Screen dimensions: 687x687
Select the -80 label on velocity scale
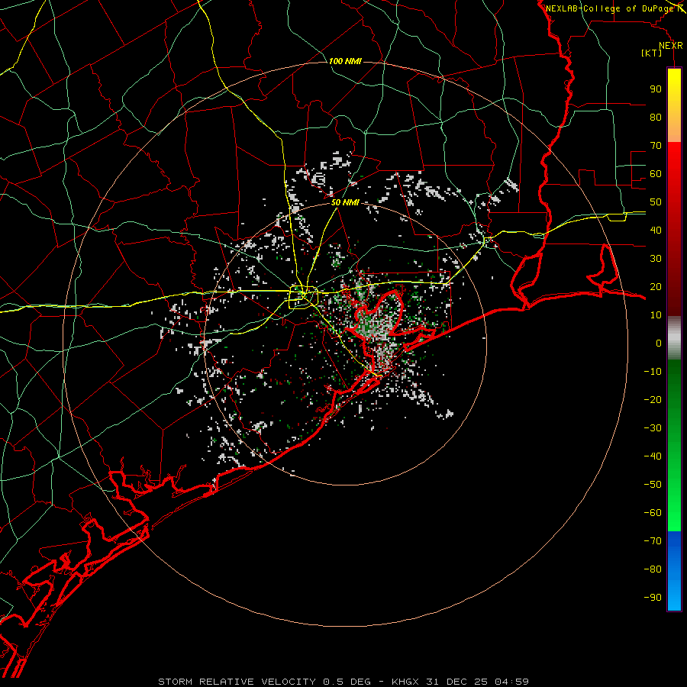click(653, 569)
